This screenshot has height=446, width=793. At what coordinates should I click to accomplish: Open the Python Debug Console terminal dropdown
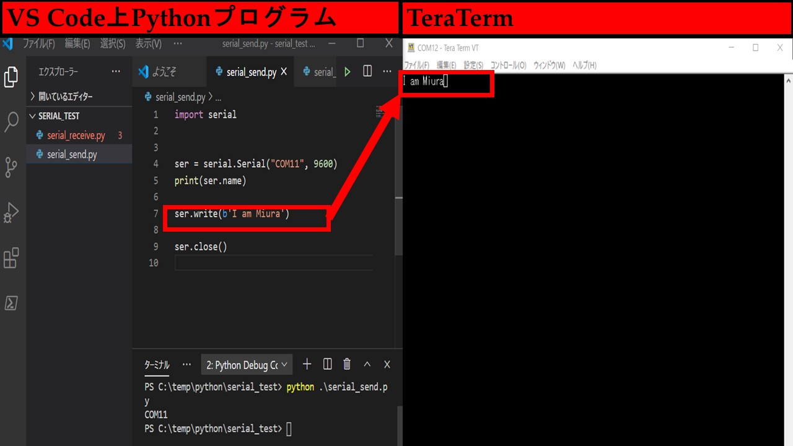[247, 365]
